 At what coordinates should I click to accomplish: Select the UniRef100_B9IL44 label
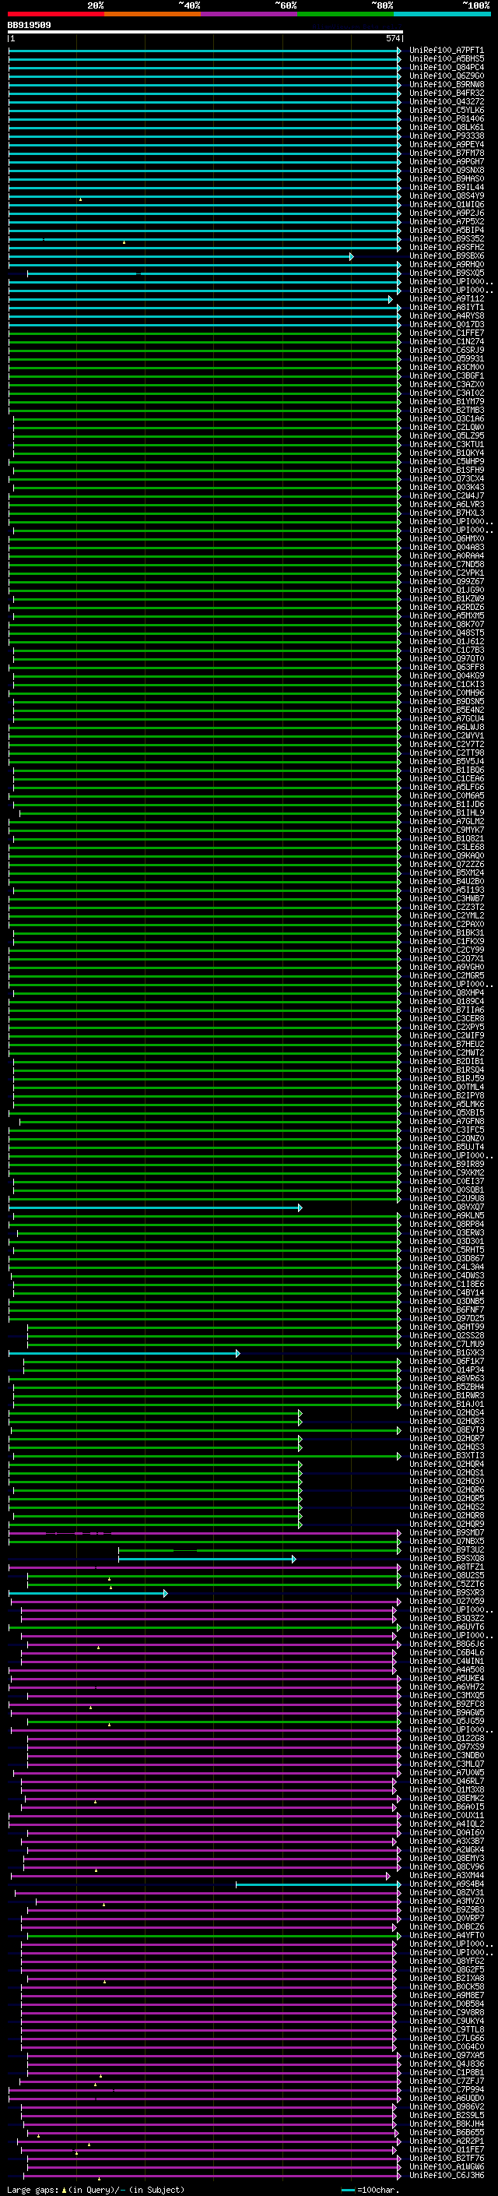[447, 188]
